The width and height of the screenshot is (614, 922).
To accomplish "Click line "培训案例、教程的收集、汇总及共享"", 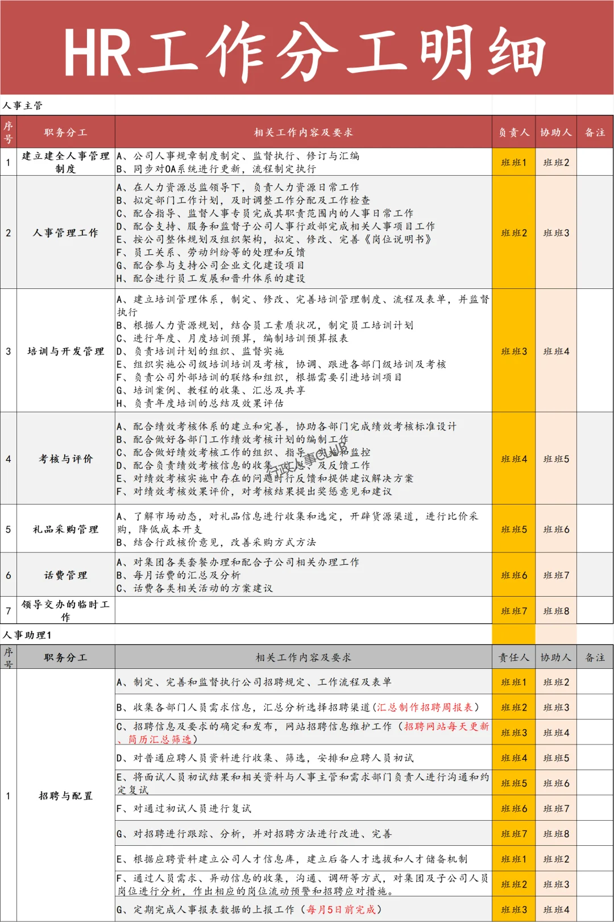I will click(211, 390).
